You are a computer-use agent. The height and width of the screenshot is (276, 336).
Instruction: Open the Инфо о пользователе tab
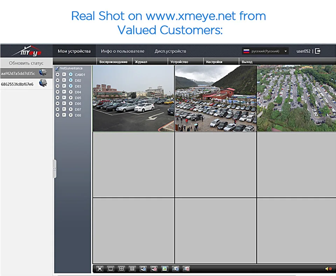122,51
